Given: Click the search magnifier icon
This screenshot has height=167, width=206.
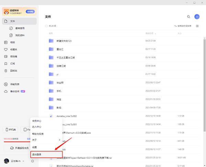Looking at the screenshot, I should (x=188, y=16).
